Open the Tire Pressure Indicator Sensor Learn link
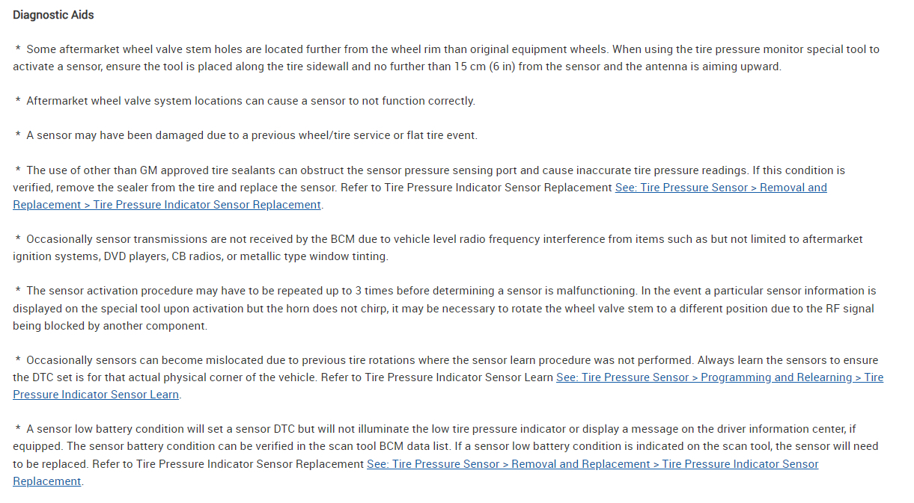Image resolution: width=914 pixels, height=503 pixels. point(719,377)
